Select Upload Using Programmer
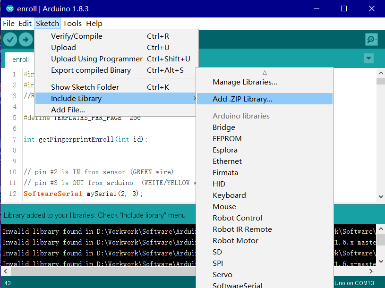This screenshot has width=385, height=288. coord(96,59)
